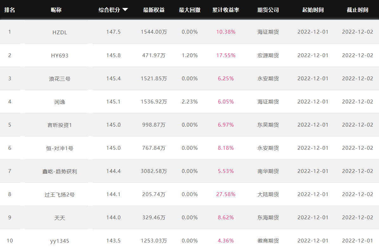Screen dimensions: 379x251
Task: Click cumulative return 27.58%
Action: point(226,195)
